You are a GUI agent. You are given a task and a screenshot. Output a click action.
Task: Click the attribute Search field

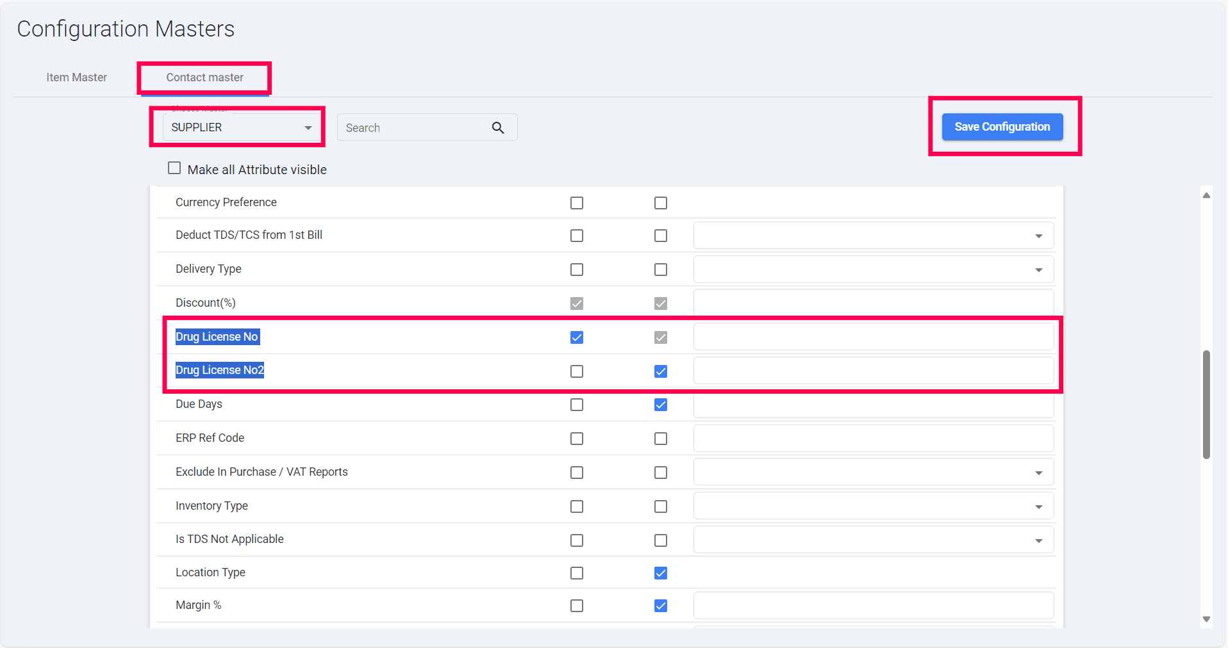417,128
